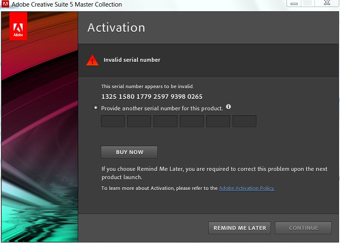Screen dimensions: 340x243
Task: Click the info icon beside the serial prompt
Action: (228, 107)
